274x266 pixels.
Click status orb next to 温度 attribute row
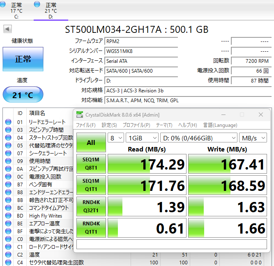pos(8,255)
